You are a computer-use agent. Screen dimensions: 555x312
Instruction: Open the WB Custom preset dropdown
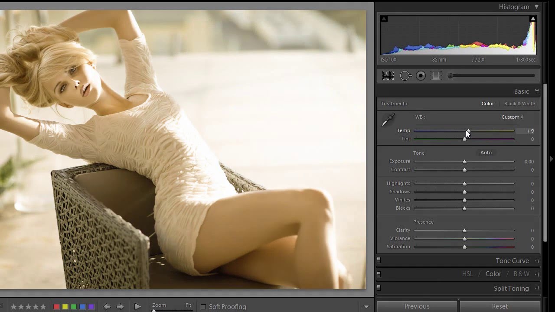513,117
